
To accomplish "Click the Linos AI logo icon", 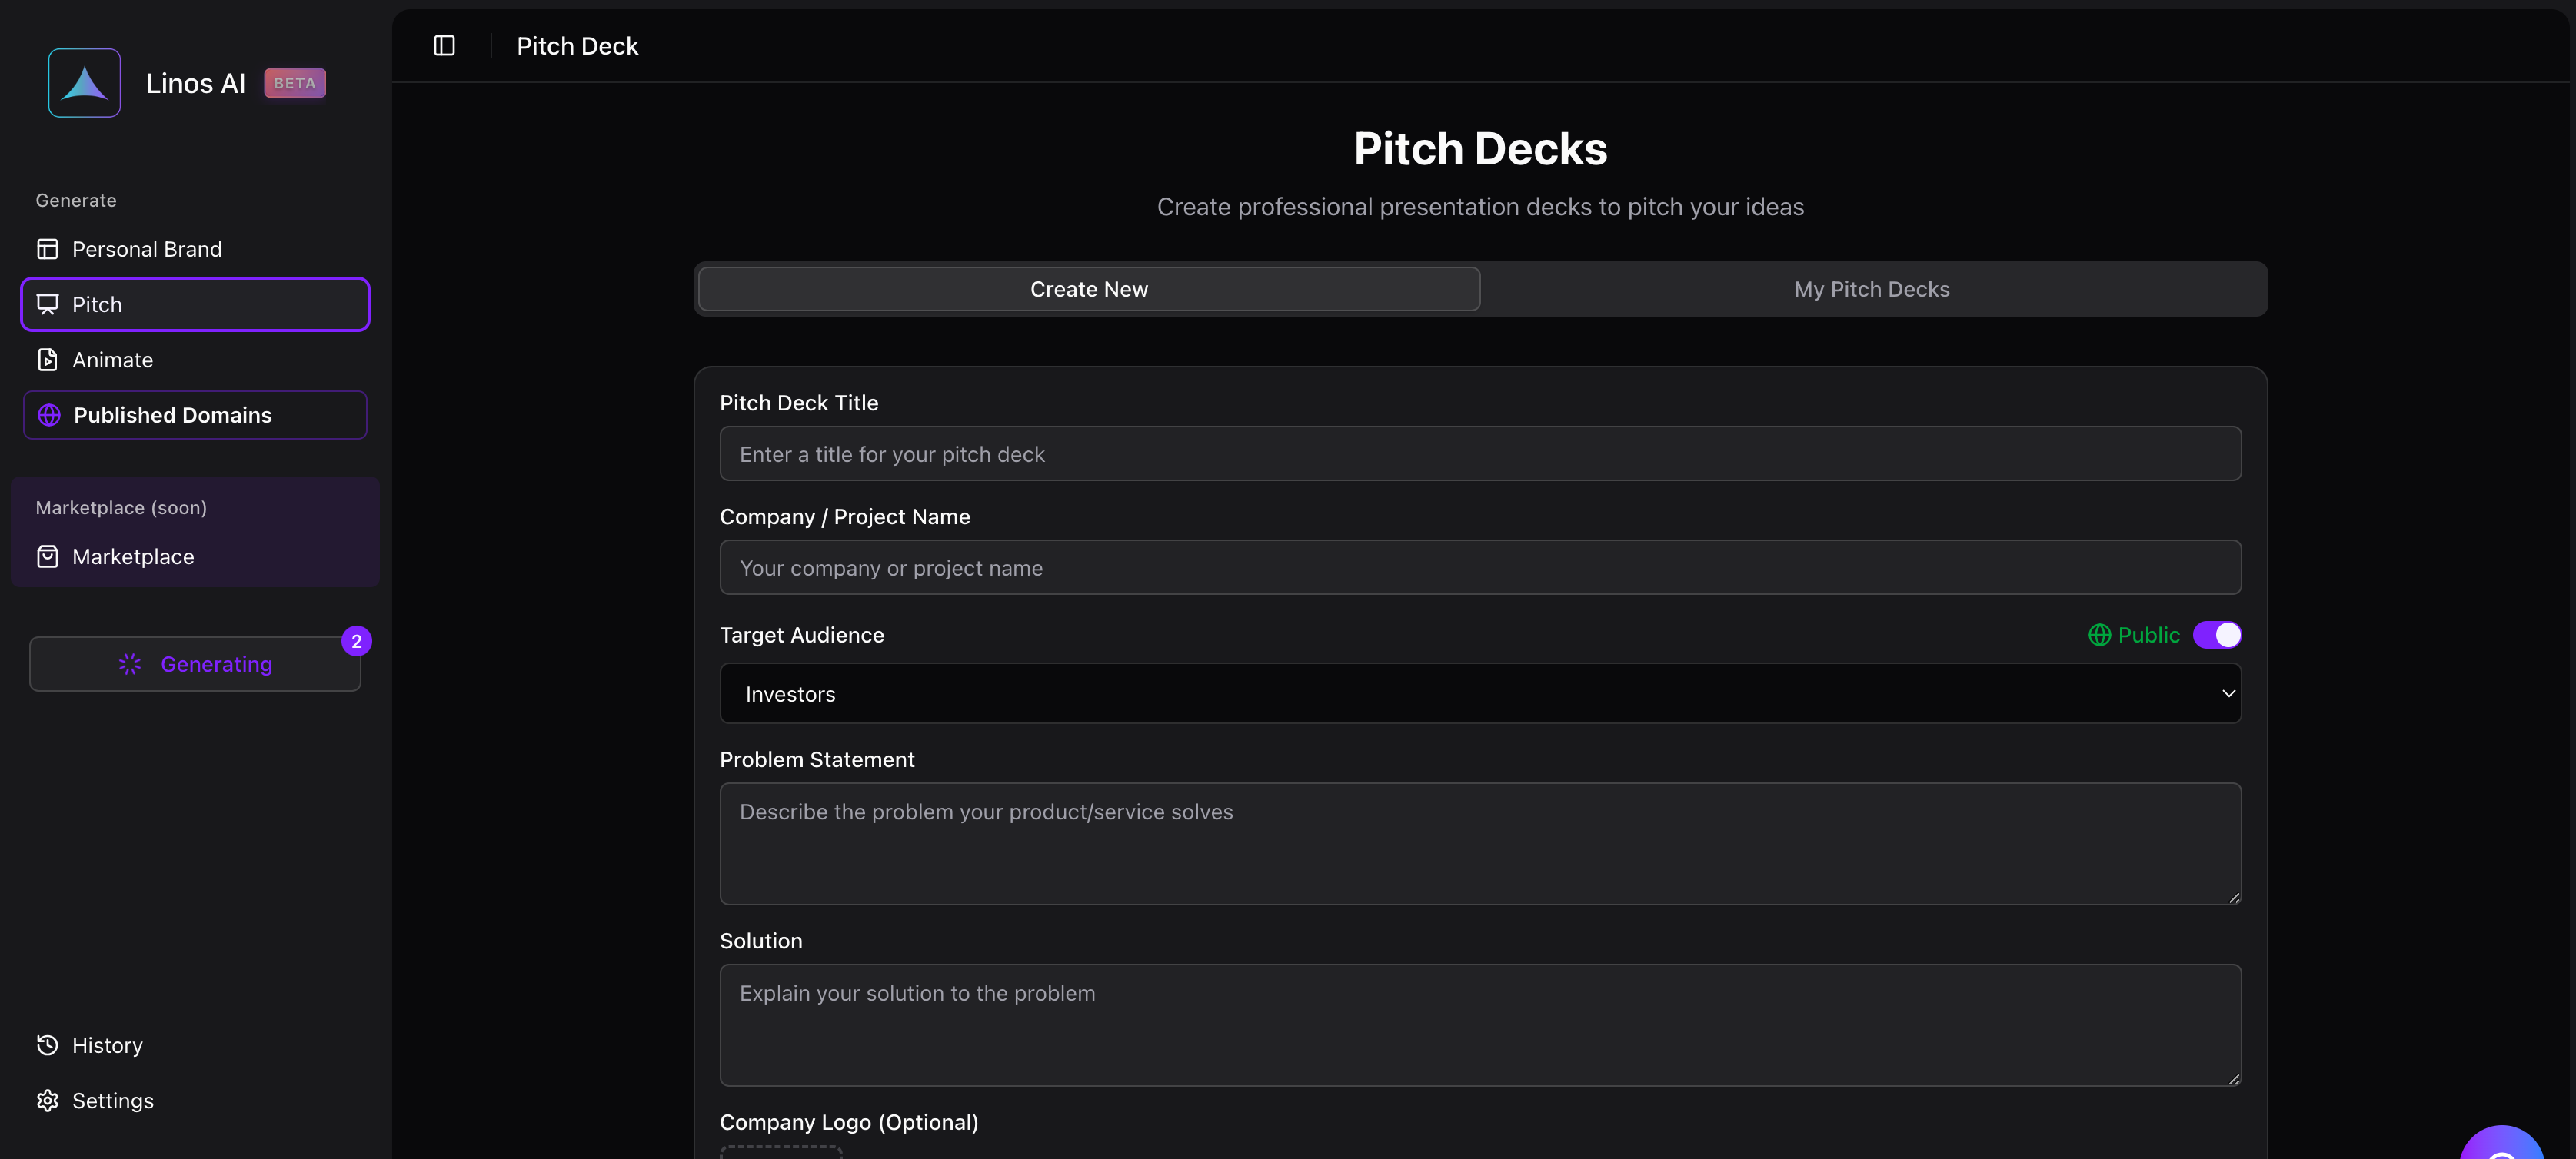I will [x=84, y=83].
